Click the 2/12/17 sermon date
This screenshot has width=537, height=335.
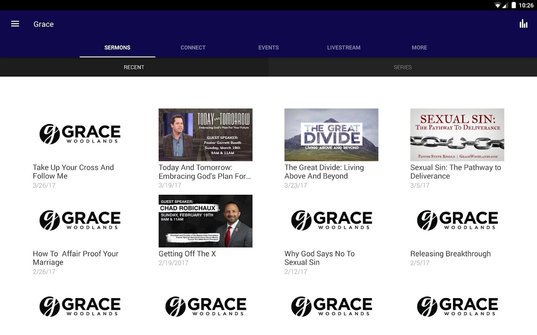click(296, 272)
